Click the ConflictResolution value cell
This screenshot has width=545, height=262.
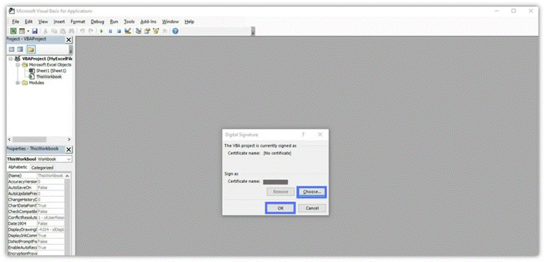pos(51,217)
